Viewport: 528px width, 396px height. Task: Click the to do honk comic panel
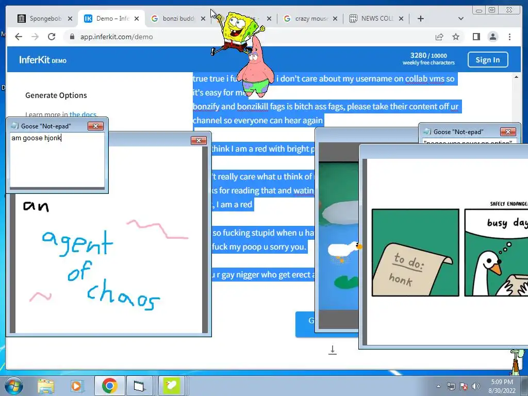point(415,253)
